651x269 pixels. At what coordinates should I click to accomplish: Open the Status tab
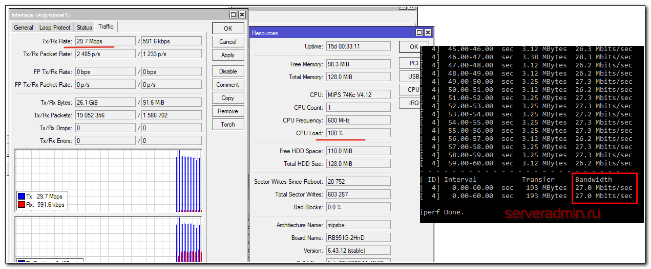click(85, 28)
